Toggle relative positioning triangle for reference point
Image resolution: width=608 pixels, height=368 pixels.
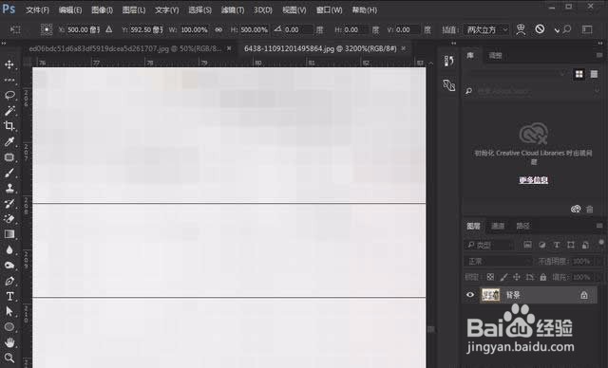pyautogui.click(x=109, y=29)
